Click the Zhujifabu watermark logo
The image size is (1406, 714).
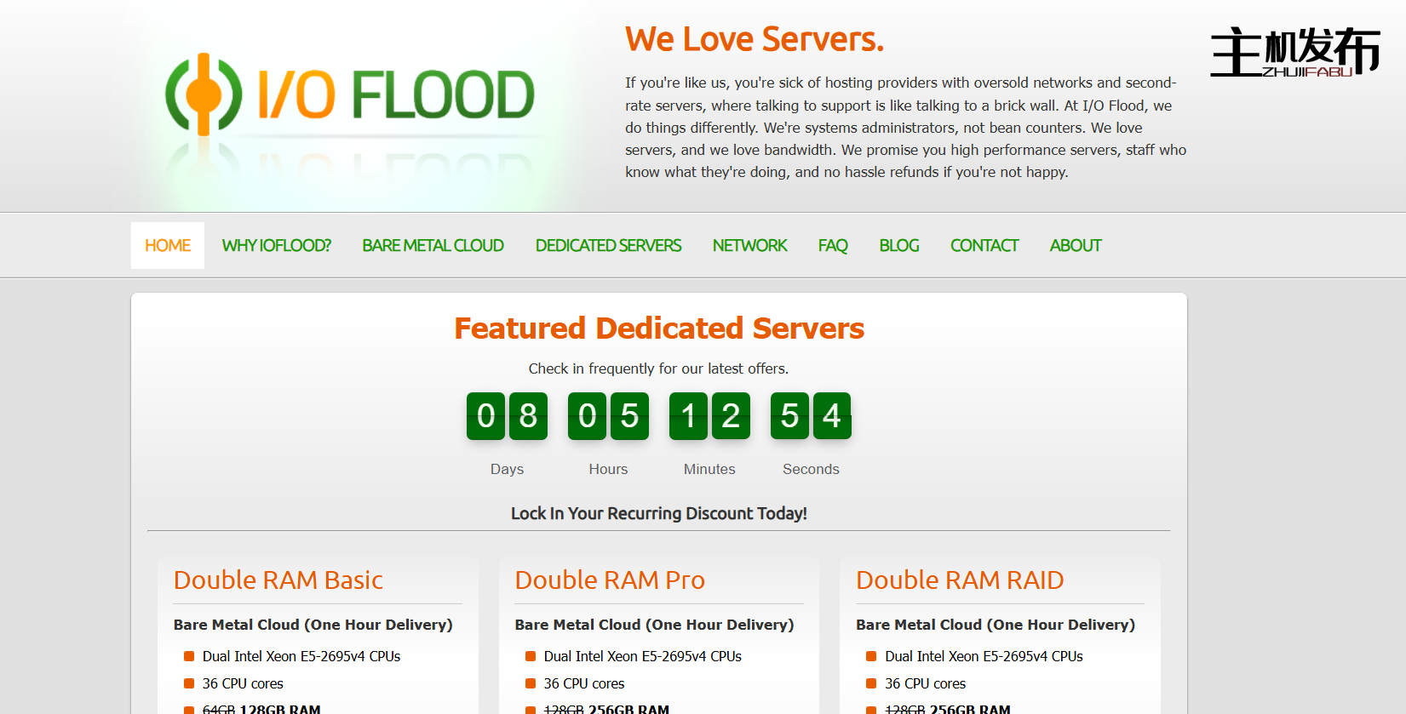click(x=1294, y=53)
